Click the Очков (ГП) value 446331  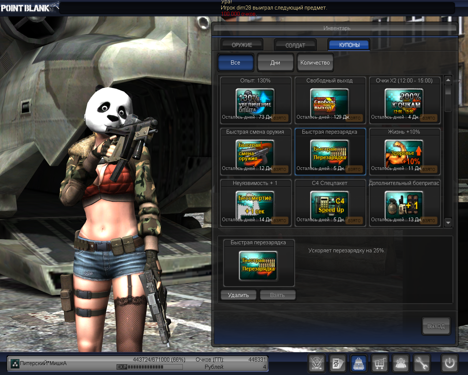(257, 360)
